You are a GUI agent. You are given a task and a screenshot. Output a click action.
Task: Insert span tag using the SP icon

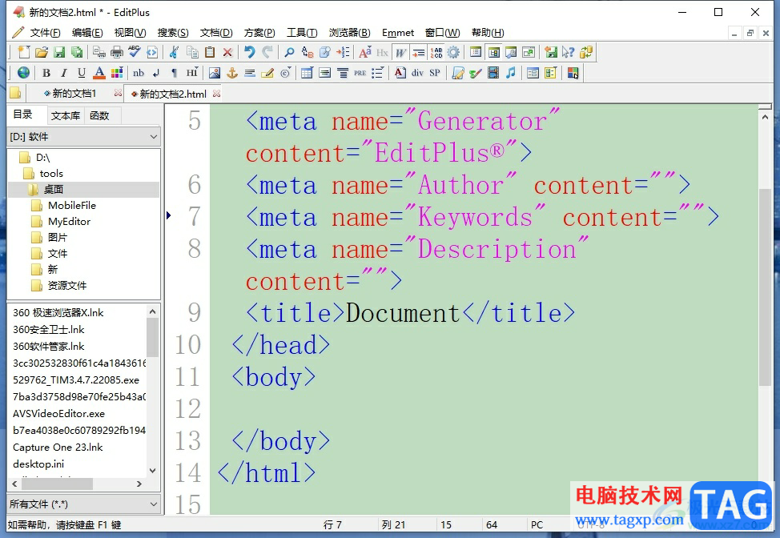[x=435, y=73]
